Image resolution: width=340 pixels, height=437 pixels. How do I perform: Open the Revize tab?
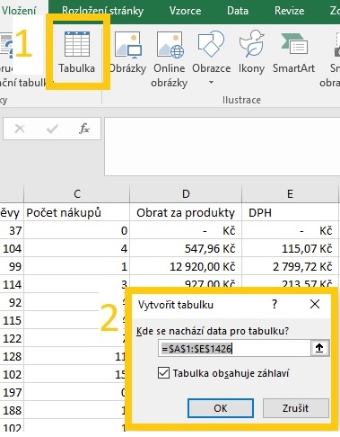coord(289,11)
